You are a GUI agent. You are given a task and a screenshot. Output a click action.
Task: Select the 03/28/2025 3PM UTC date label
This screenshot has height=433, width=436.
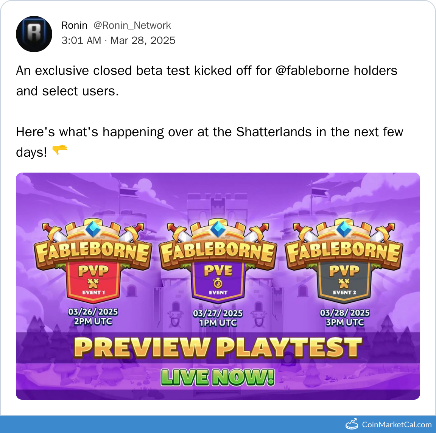coord(344,317)
